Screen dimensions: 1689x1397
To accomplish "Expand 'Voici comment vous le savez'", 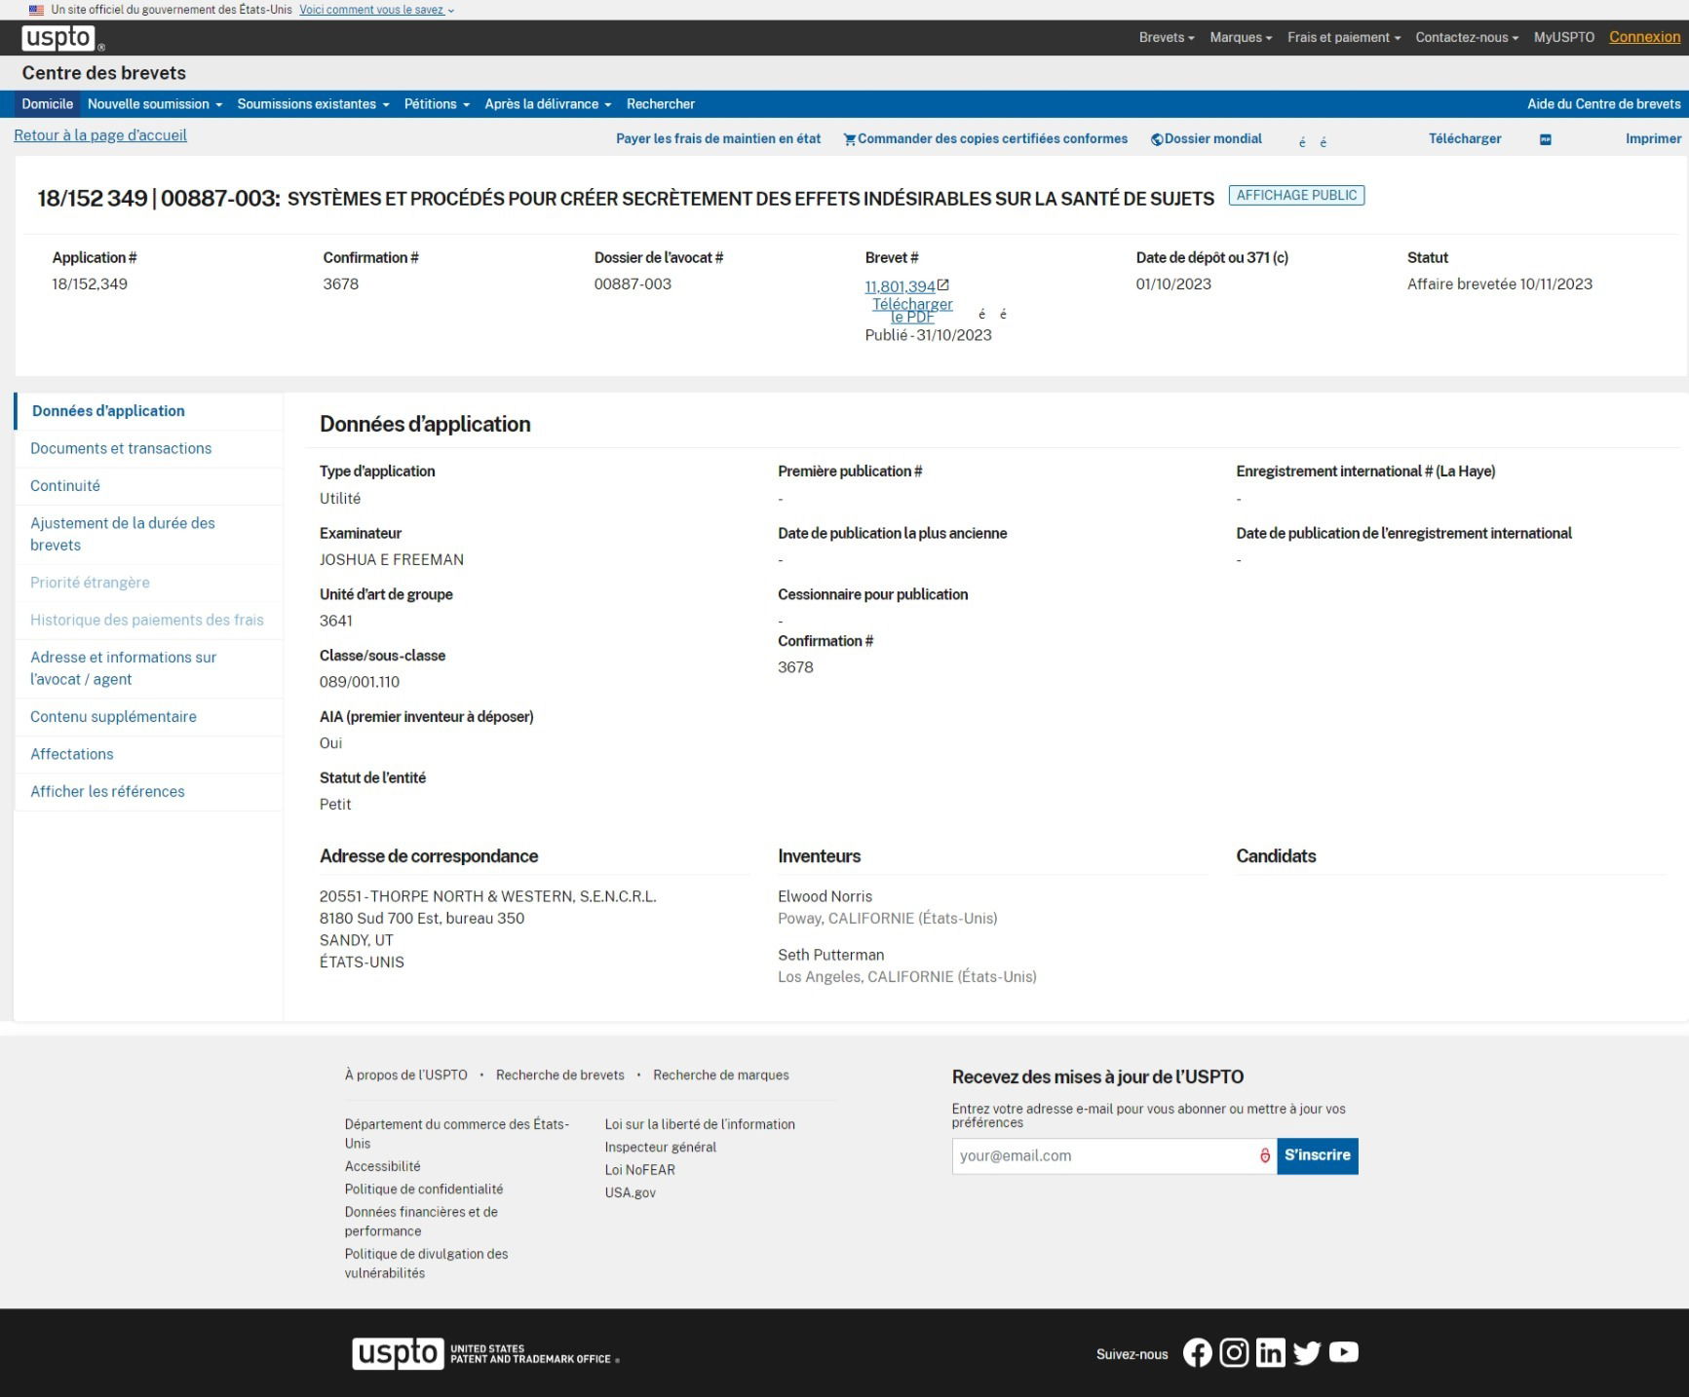I will tap(376, 10).
